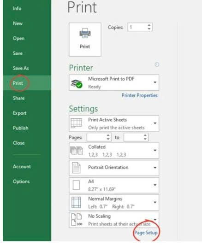Open the Page Setup link
202x245 pixels.
[x=146, y=233]
